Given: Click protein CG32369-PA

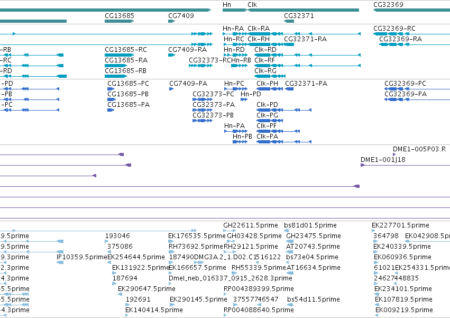Looking at the screenshot, I should tap(406, 94).
